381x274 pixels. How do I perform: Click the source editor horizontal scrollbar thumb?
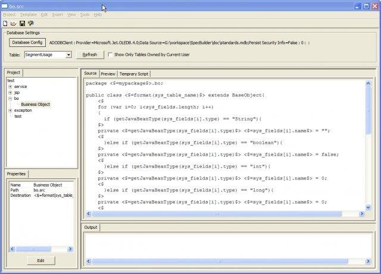click(x=217, y=213)
